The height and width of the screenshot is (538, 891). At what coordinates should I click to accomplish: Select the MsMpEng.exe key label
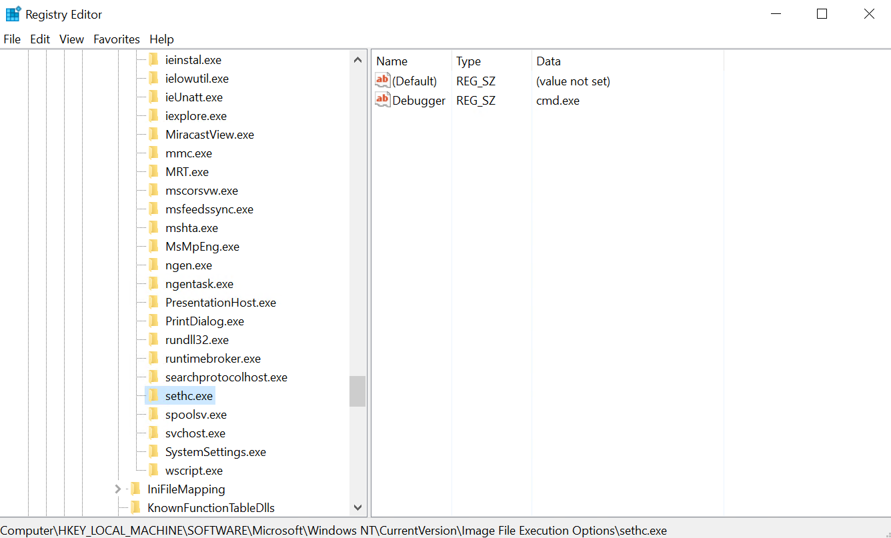(x=202, y=247)
